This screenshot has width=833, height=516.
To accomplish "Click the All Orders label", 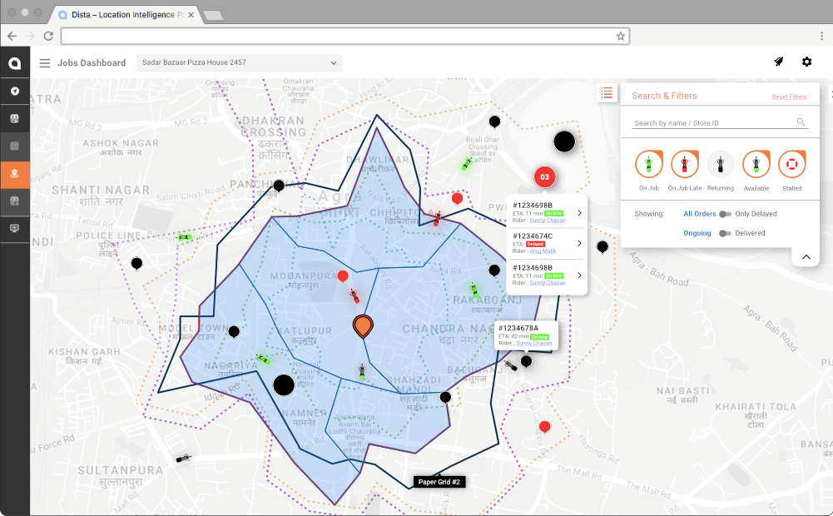I will tap(699, 214).
